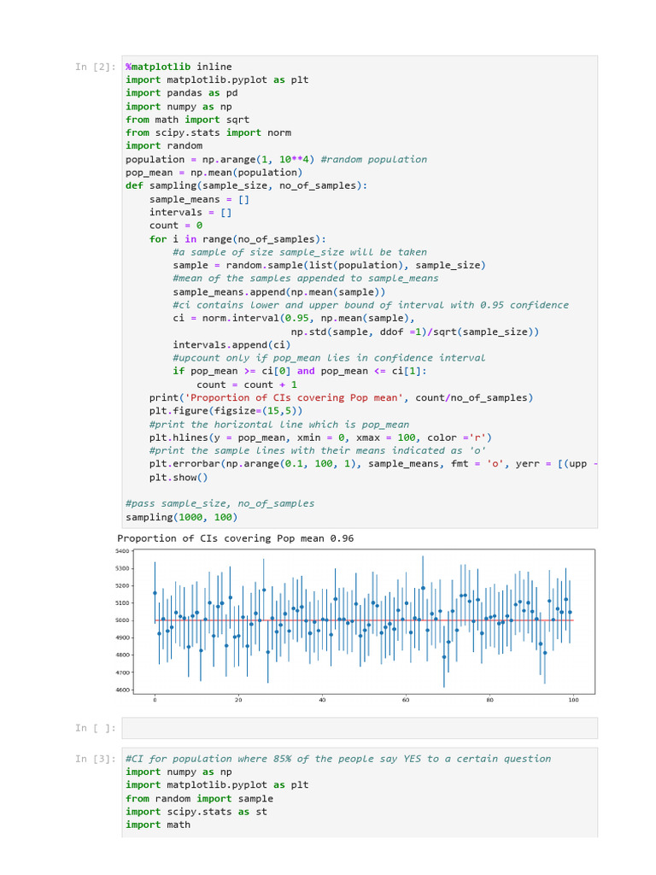Click the empty code cell input area
Viewport: 656px width, 875px height.
[x=360, y=728]
